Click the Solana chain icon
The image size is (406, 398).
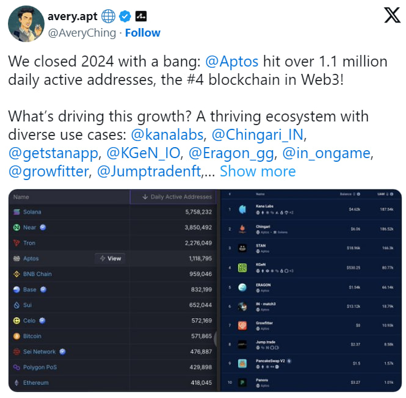(16, 212)
